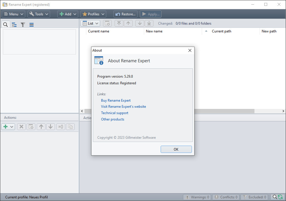The height and width of the screenshot is (201, 286).
Task: Click the Rename Expert title bar app icon
Action: 5,5
